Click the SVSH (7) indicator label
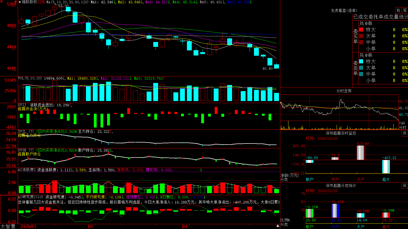408x229 pixels. [26, 150]
